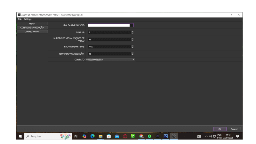
Task: Decrease TEMPO DE VISUALIZAÇÃO value
Action: tap(132, 54)
